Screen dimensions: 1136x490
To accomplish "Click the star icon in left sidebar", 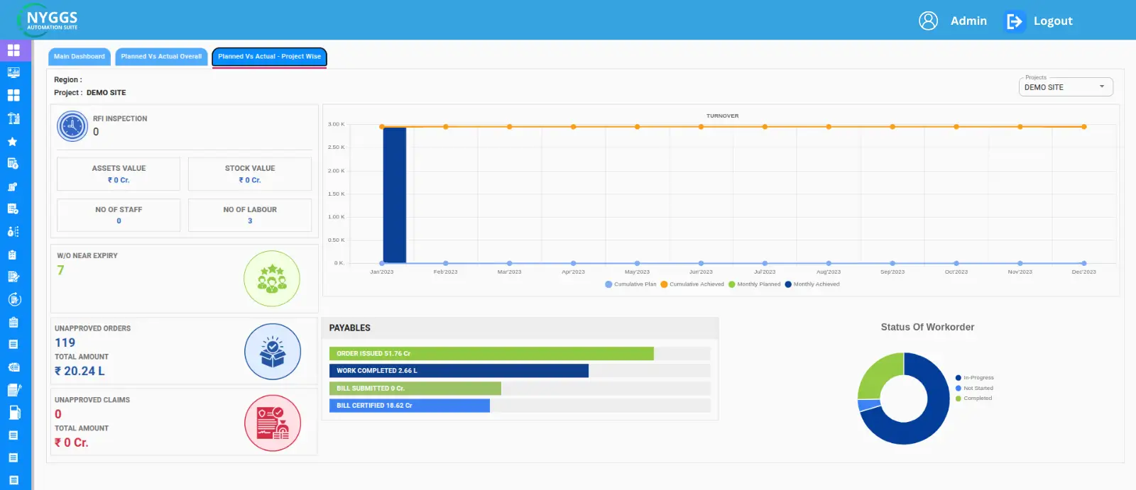I will 13,142.
